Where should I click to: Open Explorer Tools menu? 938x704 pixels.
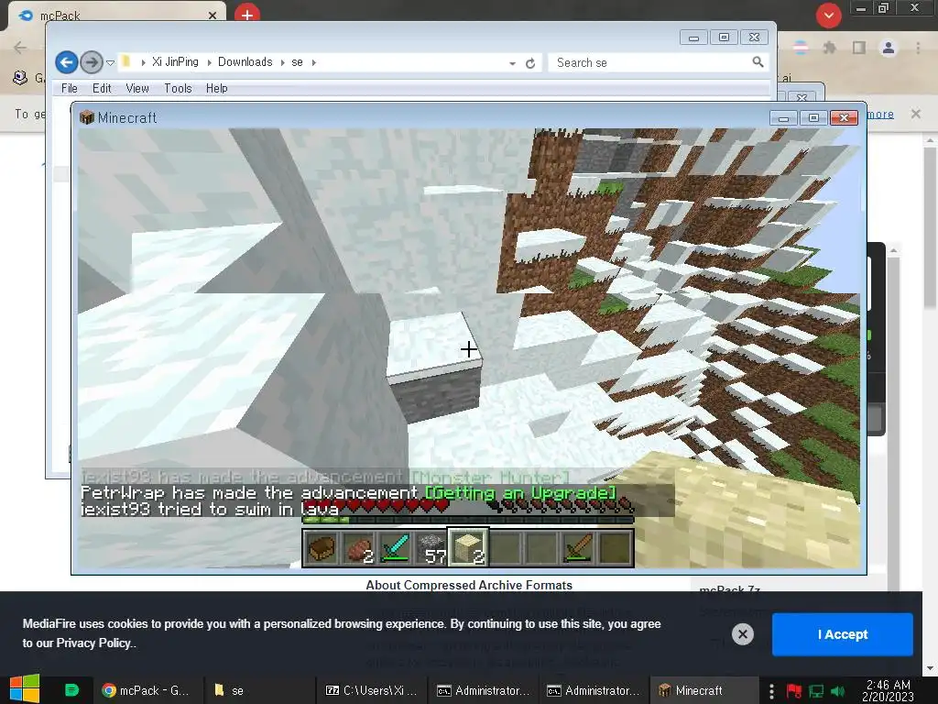pos(179,89)
